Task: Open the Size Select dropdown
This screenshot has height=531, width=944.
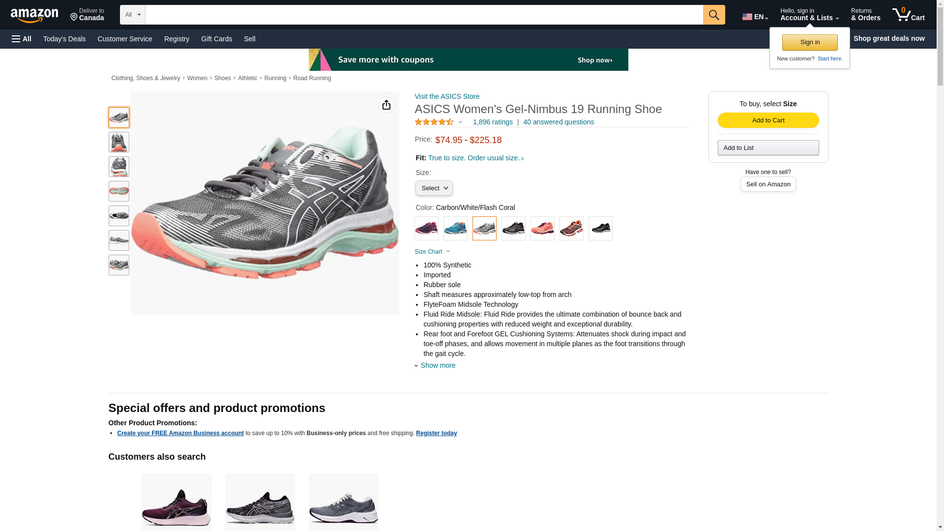Action: (x=434, y=188)
